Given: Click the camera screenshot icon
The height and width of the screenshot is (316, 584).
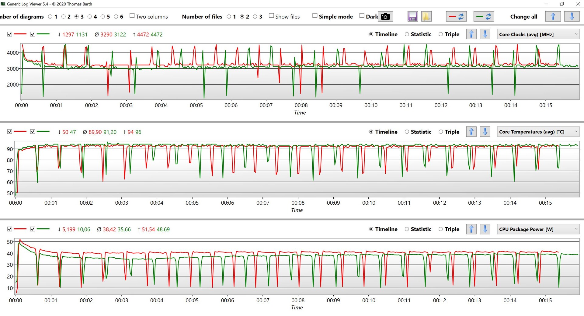Looking at the screenshot, I should click(385, 17).
